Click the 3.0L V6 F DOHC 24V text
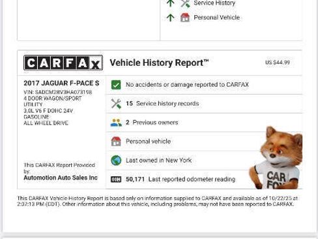 [x=48, y=111]
